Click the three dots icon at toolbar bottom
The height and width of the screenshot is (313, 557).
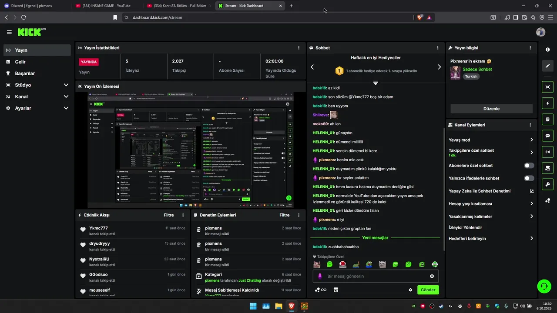(x=547, y=200)
